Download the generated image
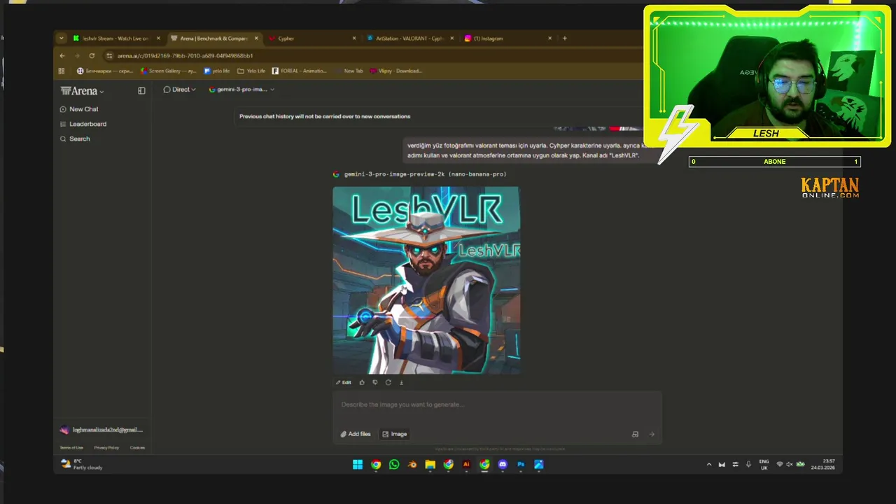 [x=401, y=382]
